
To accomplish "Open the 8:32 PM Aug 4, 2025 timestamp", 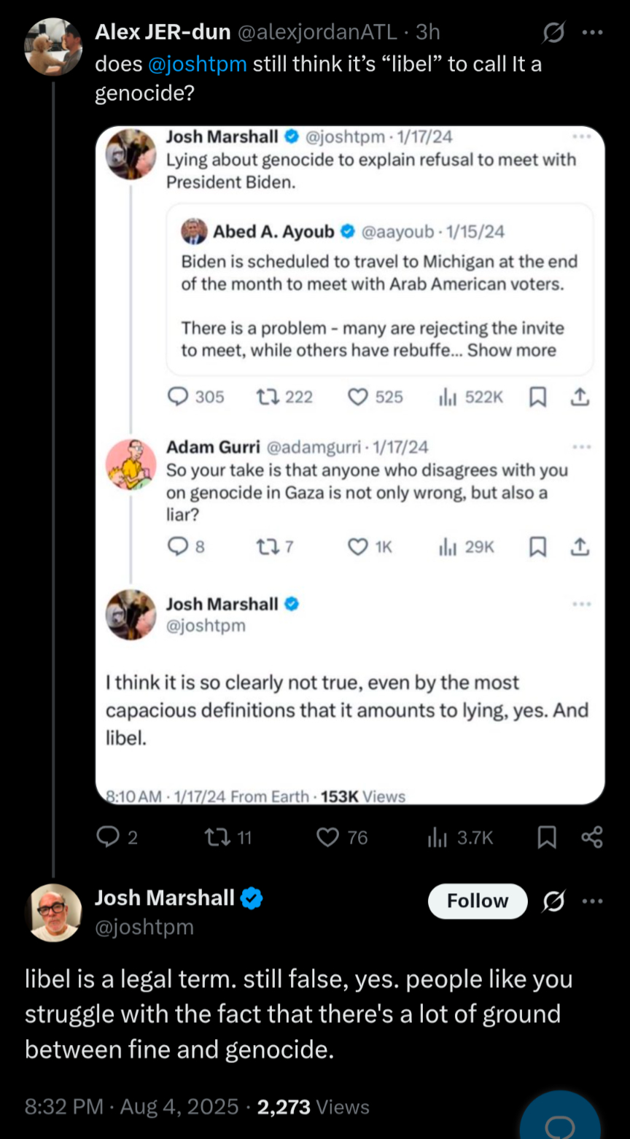I will pos(131,1107).
